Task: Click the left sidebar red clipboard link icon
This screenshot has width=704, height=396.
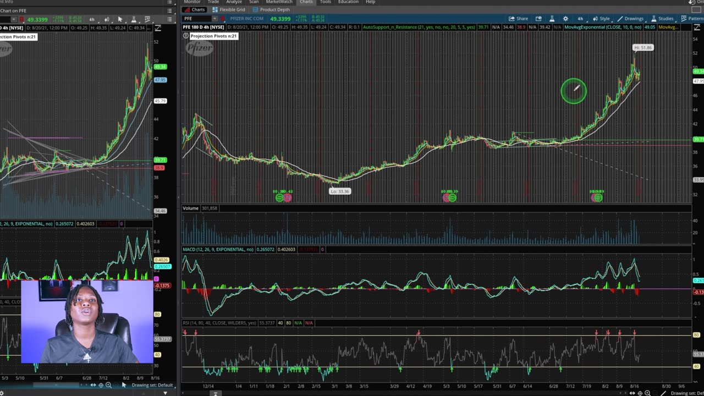Action: (x=21, y=19)
